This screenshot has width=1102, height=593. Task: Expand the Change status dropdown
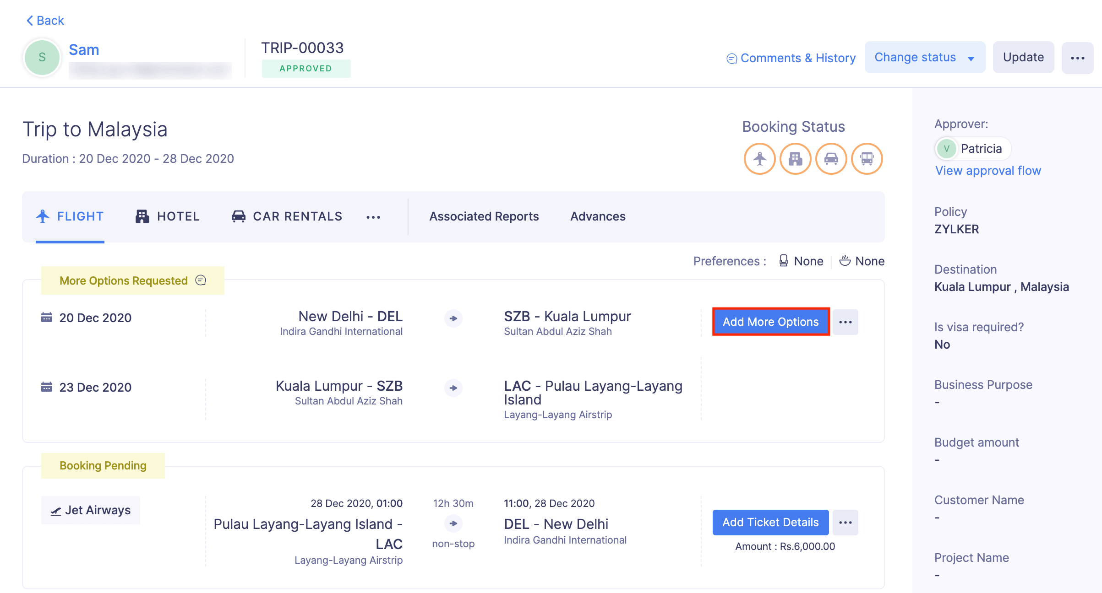pos(924,58)
